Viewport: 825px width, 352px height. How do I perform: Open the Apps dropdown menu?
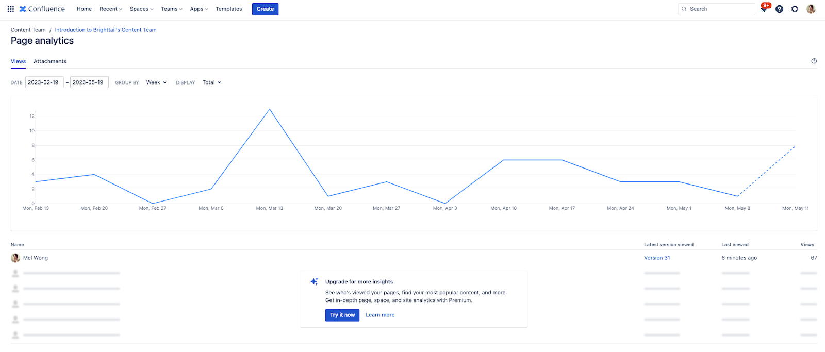click(x=199, y=9)
